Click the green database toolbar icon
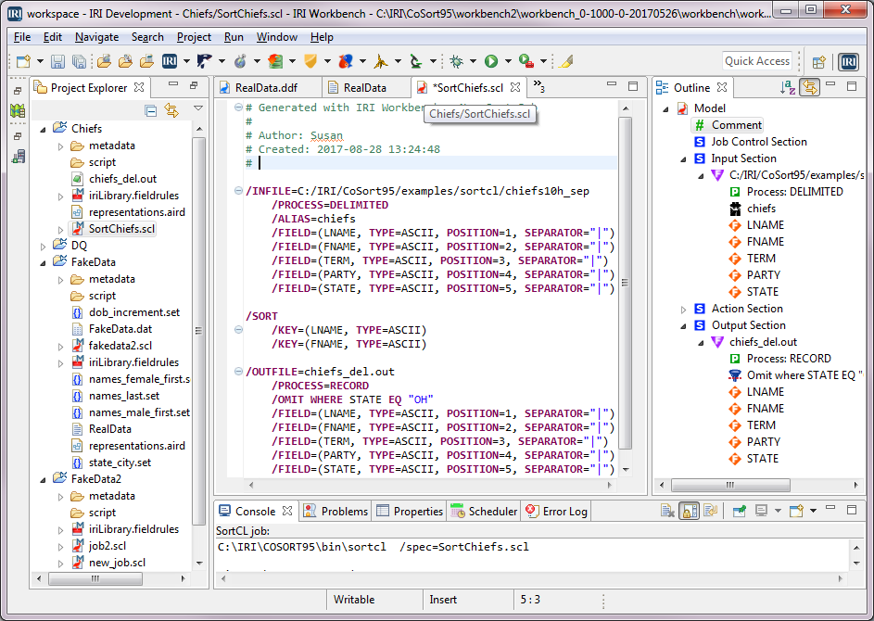The height and width of the screenshot is (621, 874). pos(275,61)
